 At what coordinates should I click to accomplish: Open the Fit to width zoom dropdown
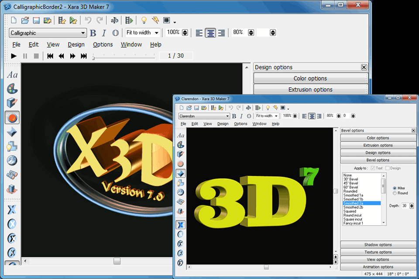(155, 33)
